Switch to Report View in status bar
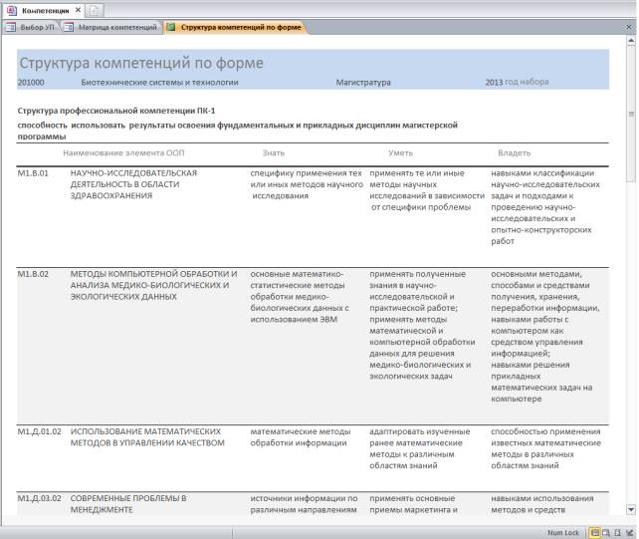Screen dimensions: 639x539 595,532
